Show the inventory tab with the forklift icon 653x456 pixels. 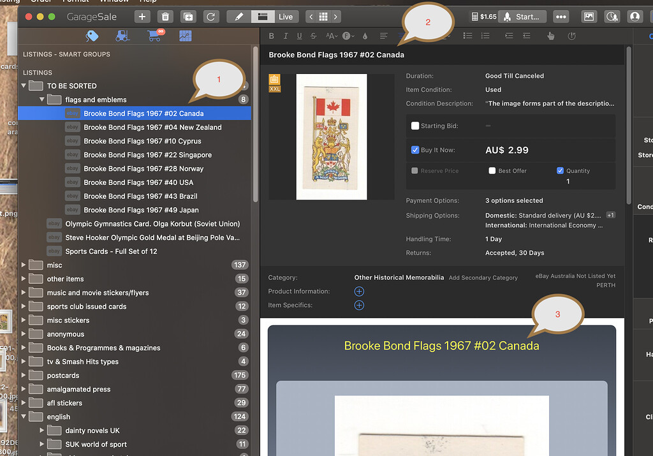pyautogui.click(x=122, y=36)
